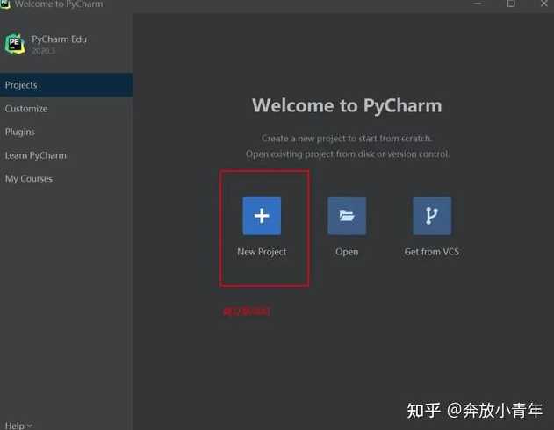Click the Get from VCS branch icon

click(432, 216)
